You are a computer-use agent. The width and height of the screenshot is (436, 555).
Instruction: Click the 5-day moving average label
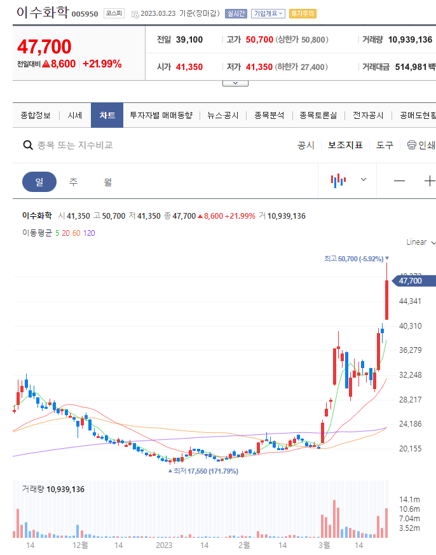pyautogui.click(x=57, y=233)
